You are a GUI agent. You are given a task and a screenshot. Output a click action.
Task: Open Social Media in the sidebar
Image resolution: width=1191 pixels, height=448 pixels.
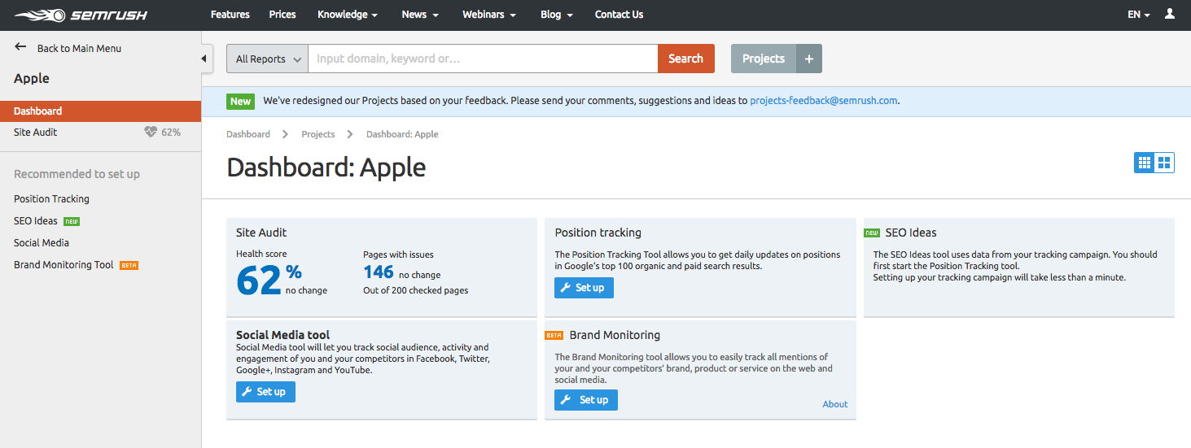tap(42, 242)
